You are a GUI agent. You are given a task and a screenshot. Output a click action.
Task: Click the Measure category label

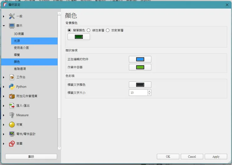tap(23, 115)
